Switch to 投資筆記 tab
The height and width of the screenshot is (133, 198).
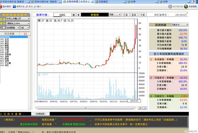[x=110, y=2]
